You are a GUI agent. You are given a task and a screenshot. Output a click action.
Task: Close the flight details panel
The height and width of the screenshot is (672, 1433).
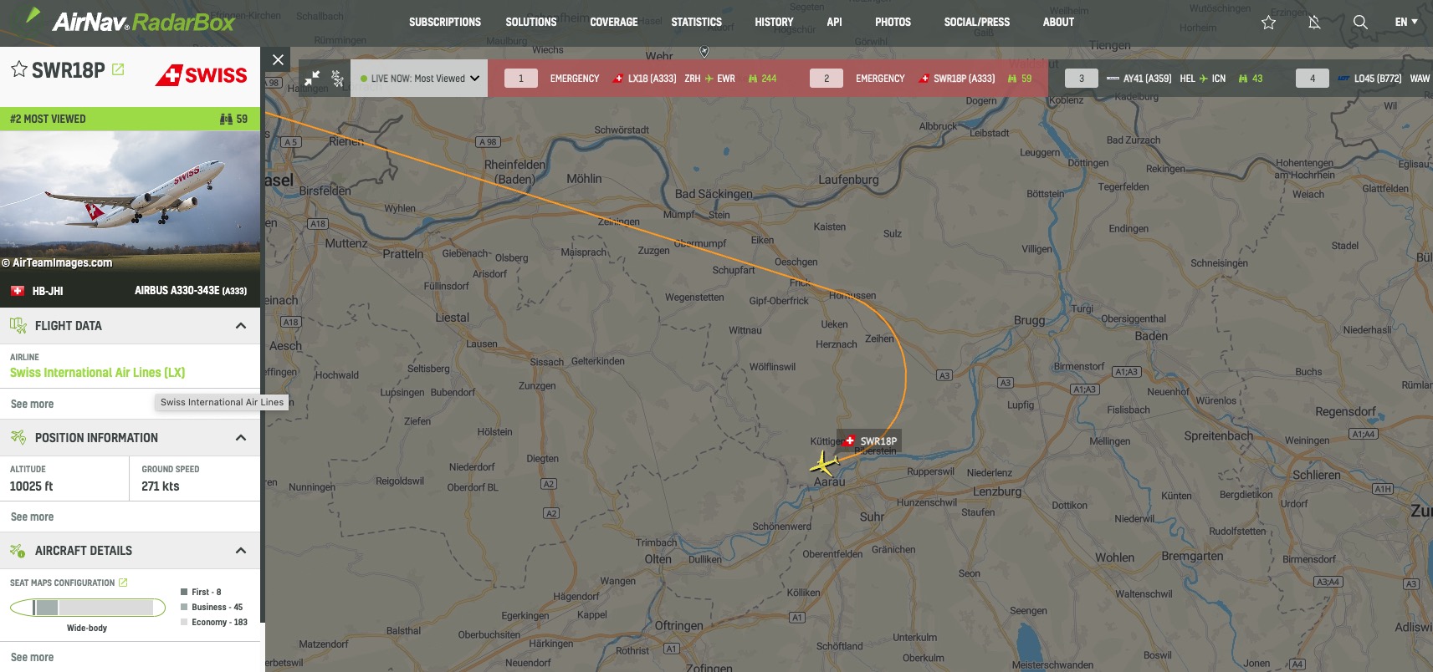tap(279, 59)
